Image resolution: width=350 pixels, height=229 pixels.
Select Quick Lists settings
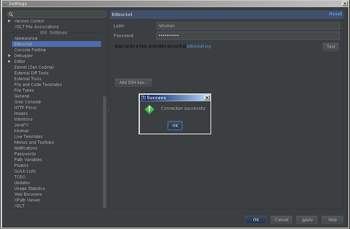click(x=25, y=171)
